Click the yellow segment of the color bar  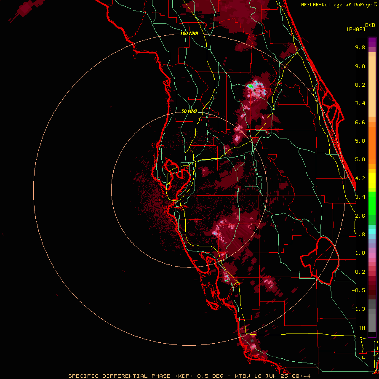[372, 180]
